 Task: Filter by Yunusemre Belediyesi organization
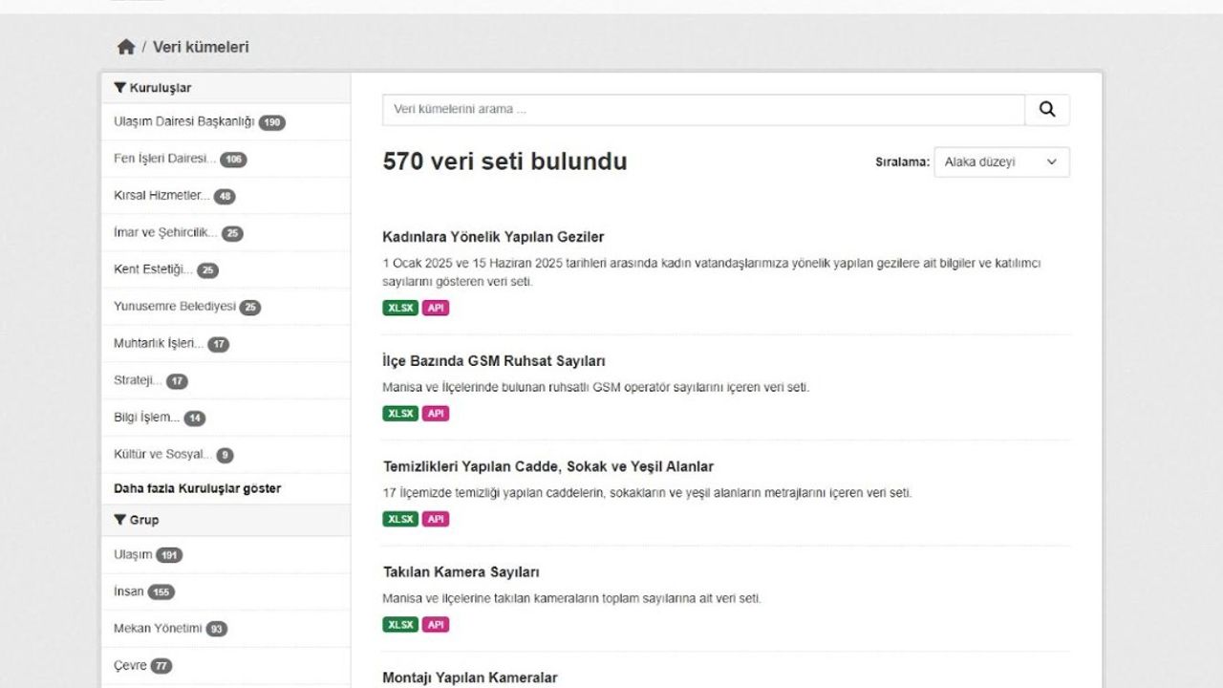[x=174, y=307]
